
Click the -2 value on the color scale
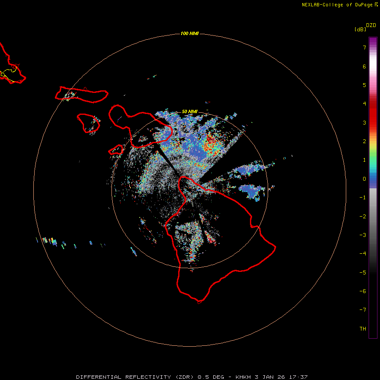(x=363, y=217)
